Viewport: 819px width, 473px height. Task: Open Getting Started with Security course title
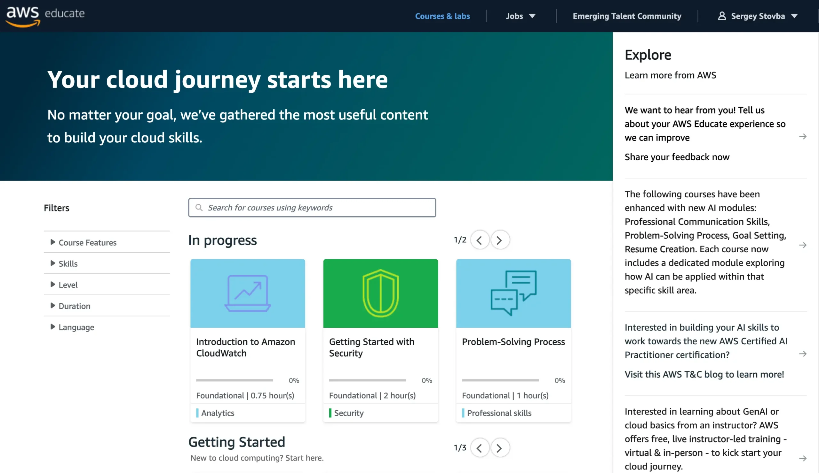pos(372,347)
